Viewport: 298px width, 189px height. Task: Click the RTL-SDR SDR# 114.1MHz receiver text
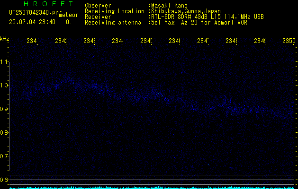(208, 17)
